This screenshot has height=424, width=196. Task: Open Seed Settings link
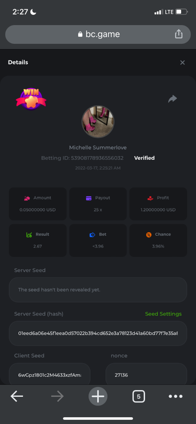click(163, 314)
